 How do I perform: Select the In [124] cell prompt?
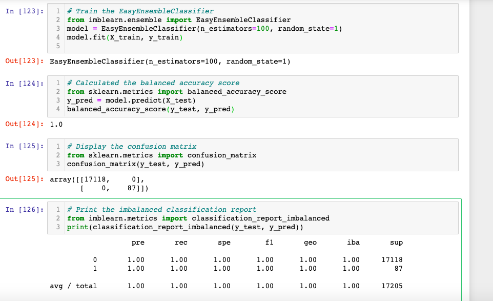[25, 84]
